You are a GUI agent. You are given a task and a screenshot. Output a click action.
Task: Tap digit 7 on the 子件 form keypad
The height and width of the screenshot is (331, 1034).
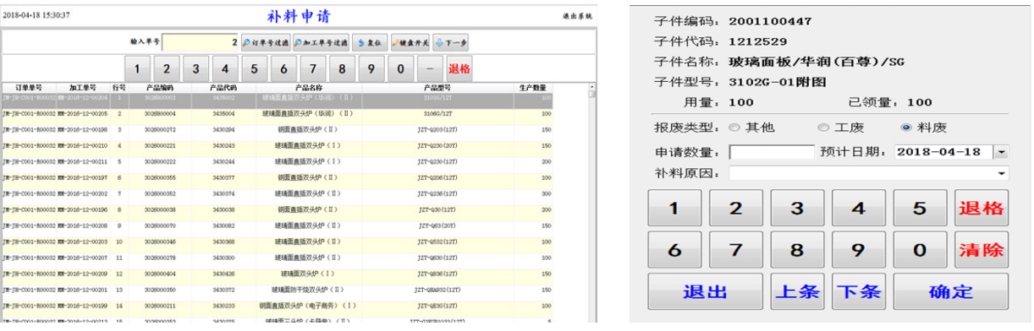(735, 250)
